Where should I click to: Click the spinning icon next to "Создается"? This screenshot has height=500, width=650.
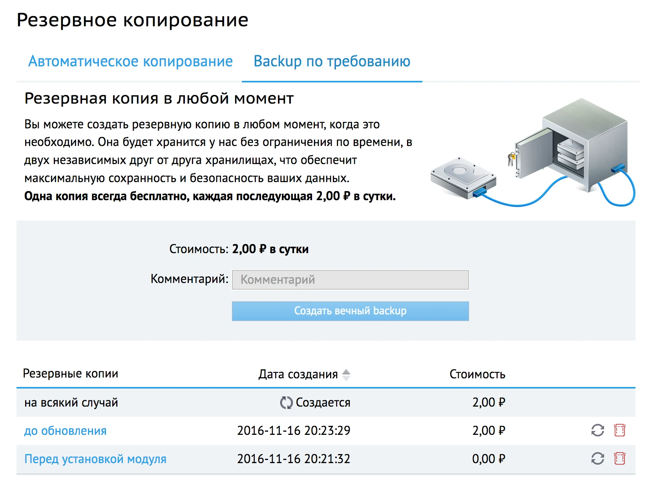[x=286, y=402]
